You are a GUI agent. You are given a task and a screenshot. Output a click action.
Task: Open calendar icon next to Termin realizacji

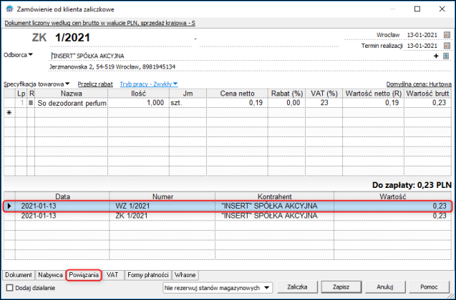pyautogui.click(x=447, y=46)
